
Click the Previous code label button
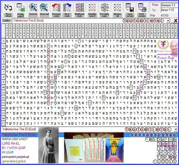56,15
